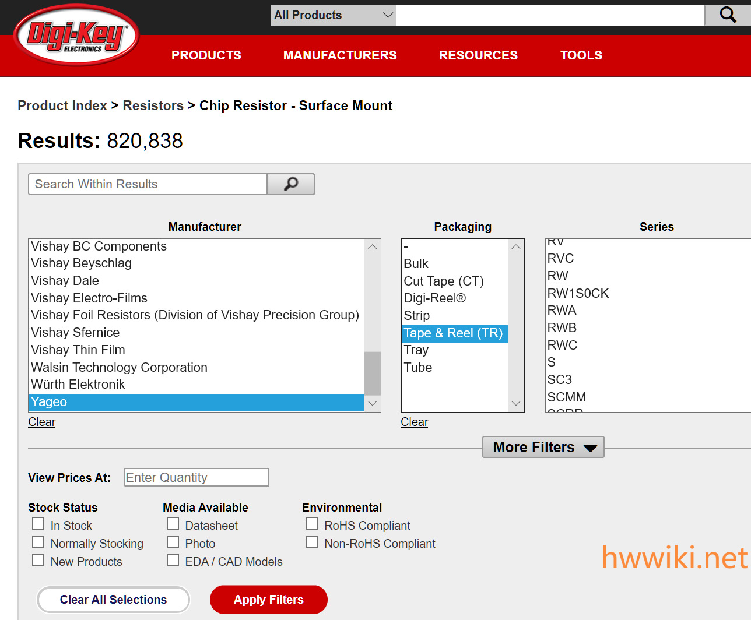
Task: Click the Digi-Key Electronics logo
Action: [76, 36]
